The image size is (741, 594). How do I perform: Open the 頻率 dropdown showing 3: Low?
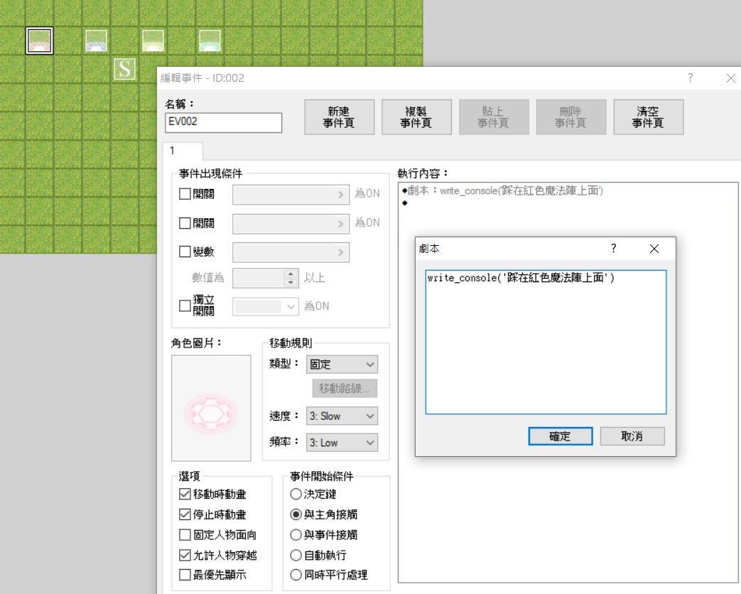(x=342, y=443)
